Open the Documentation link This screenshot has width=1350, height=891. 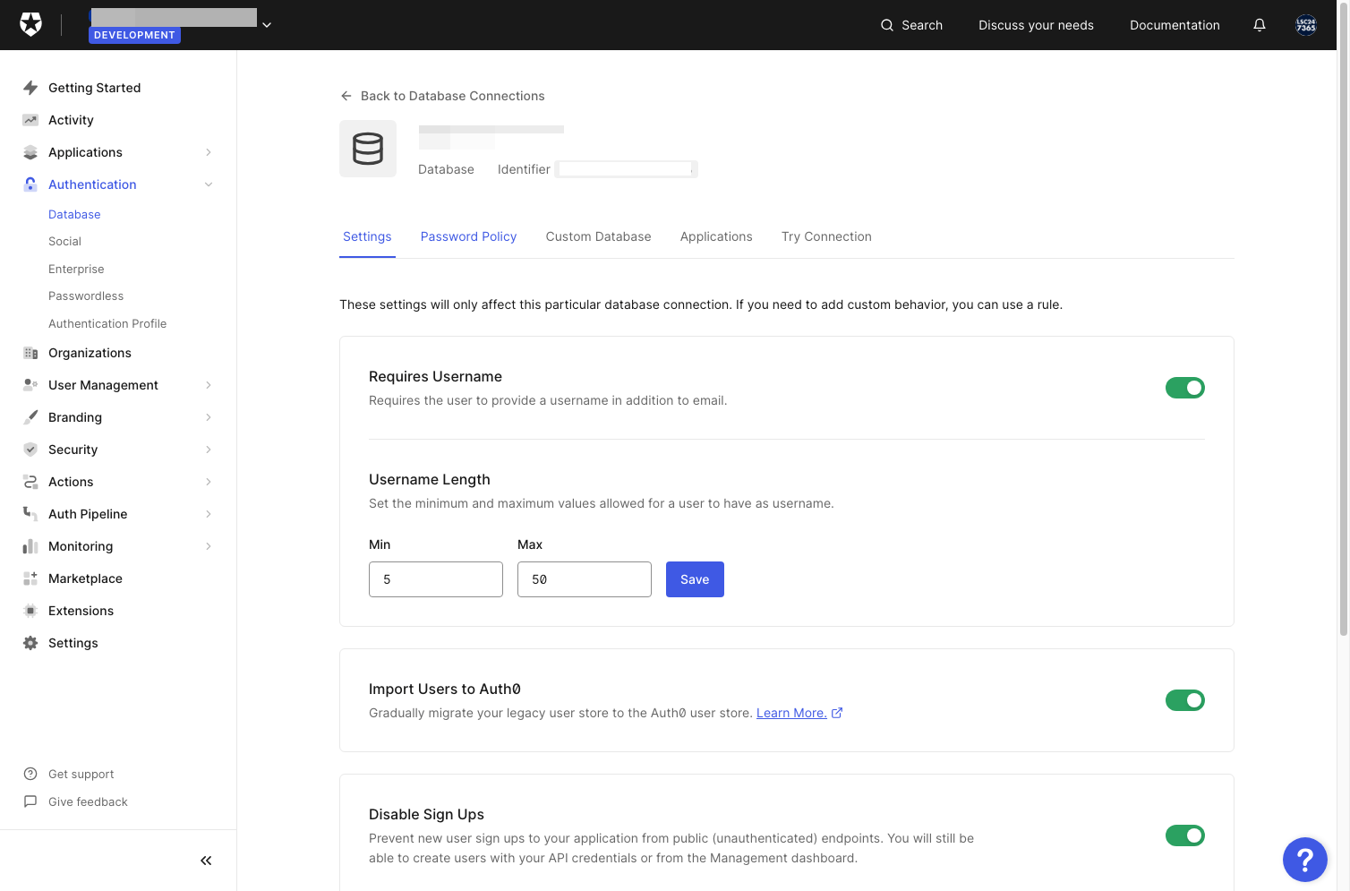click(x=1175, y=25)
